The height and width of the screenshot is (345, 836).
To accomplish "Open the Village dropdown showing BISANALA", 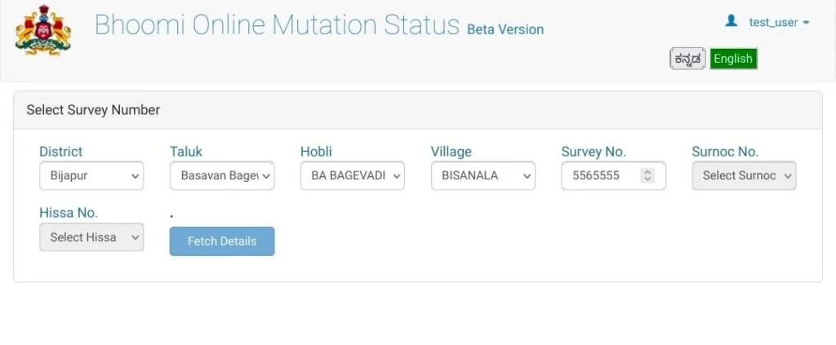I will [x=483, y=175].
